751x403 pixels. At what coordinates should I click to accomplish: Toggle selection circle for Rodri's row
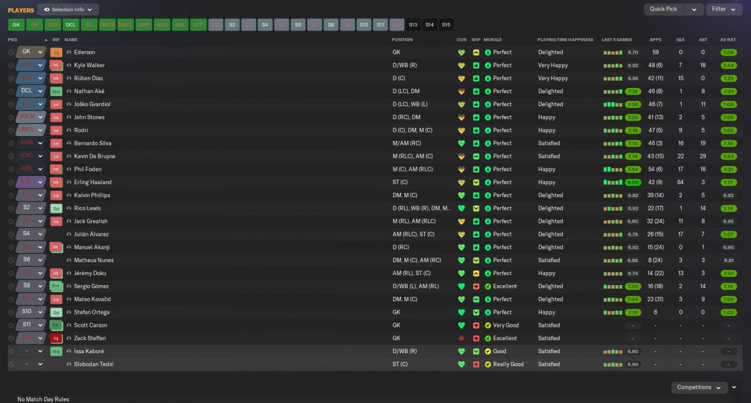pos(11,130)
